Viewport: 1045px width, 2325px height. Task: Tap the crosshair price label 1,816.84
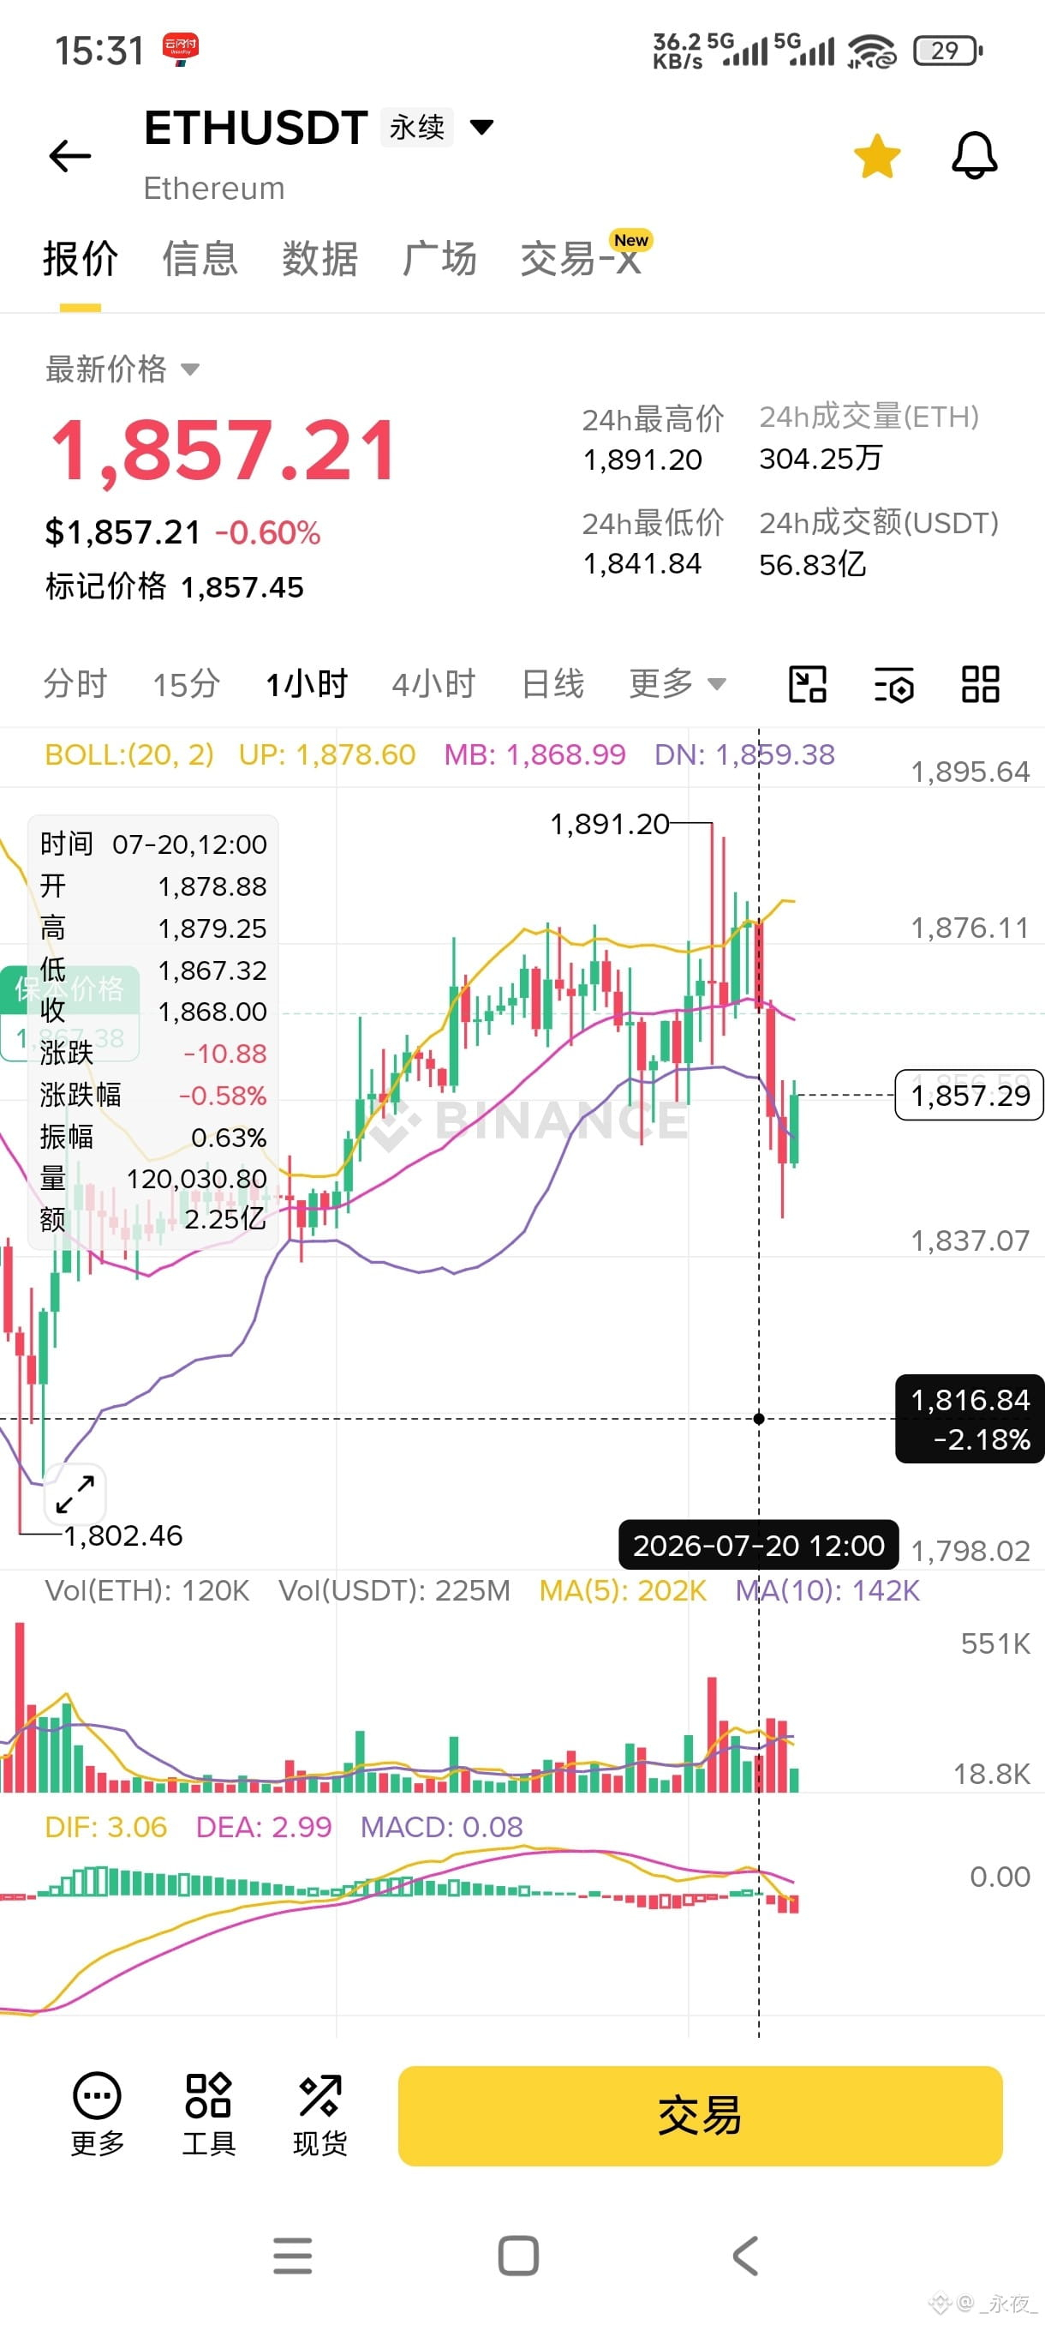point(970,1419)
